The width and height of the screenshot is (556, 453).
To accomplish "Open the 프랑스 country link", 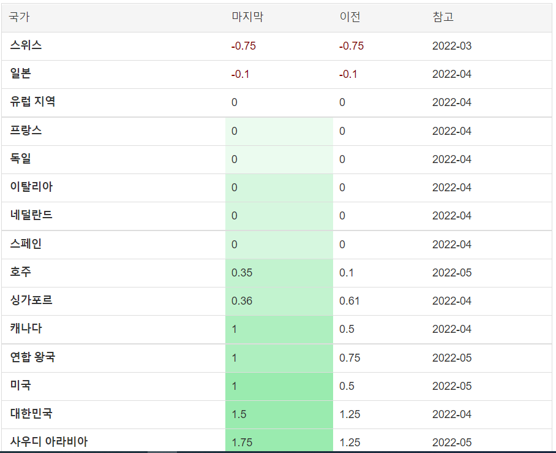I will pos(26,131).
